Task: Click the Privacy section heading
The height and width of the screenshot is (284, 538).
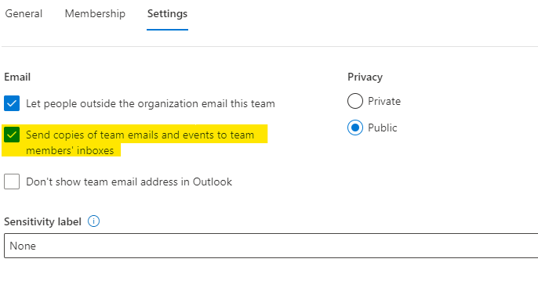Action: (365, 77)
